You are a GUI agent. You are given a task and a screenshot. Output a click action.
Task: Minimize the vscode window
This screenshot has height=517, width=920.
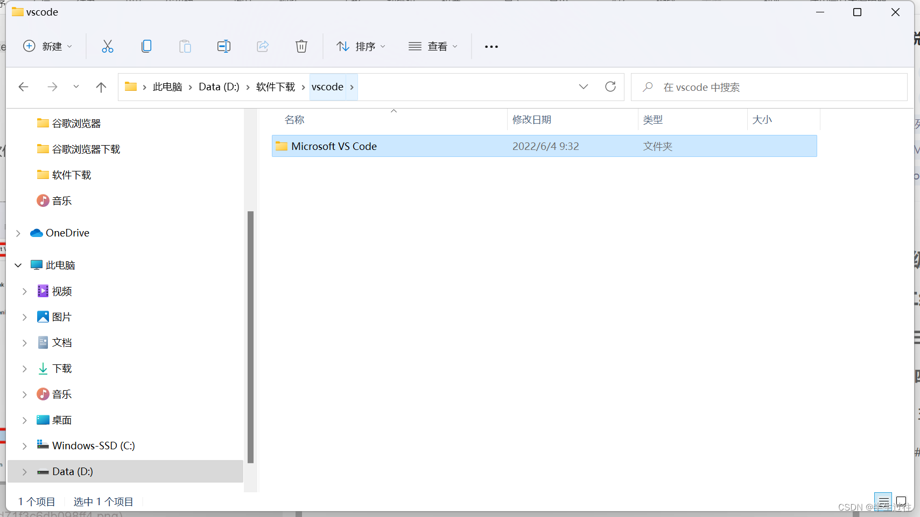coord(820,12)
